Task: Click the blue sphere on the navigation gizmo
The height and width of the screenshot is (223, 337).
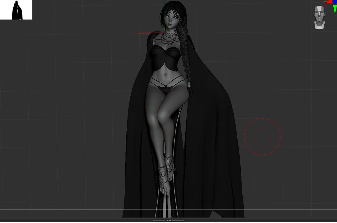Action: (335, 2)
